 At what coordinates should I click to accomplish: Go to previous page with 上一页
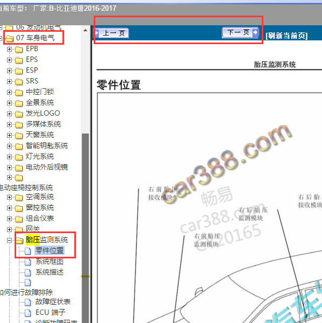pos(112,33)
